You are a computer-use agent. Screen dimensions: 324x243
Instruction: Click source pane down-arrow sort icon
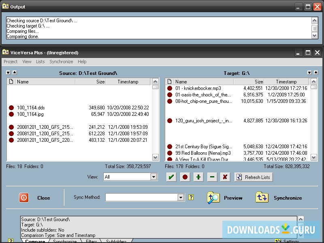8,72
